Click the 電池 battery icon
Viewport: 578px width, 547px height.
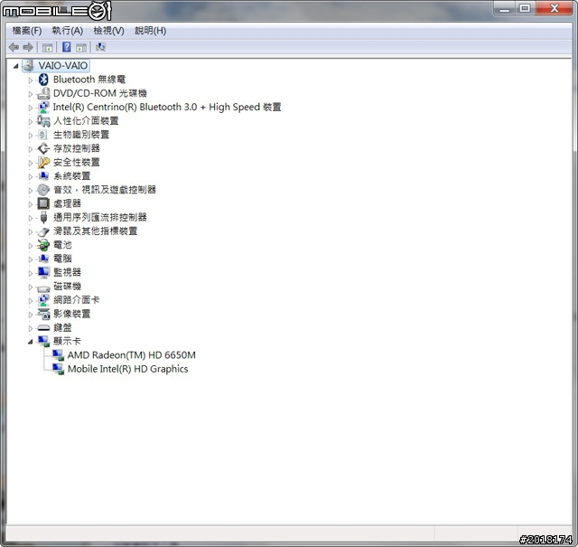(43, 245)
